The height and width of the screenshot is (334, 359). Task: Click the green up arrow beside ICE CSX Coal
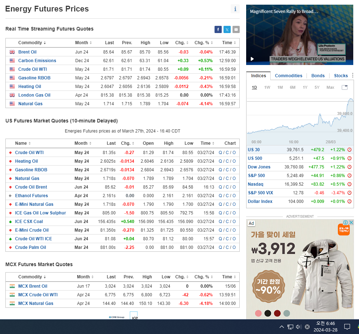coord(10,222)
